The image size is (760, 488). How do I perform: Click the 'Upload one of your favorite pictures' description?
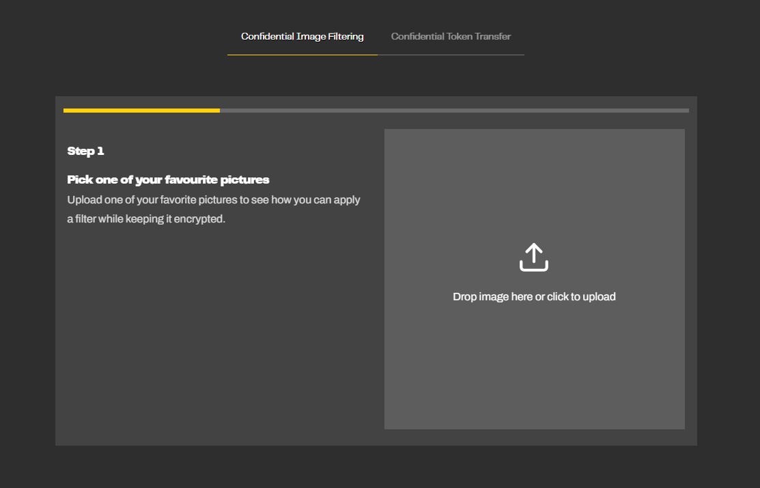[x=214, y=210]
